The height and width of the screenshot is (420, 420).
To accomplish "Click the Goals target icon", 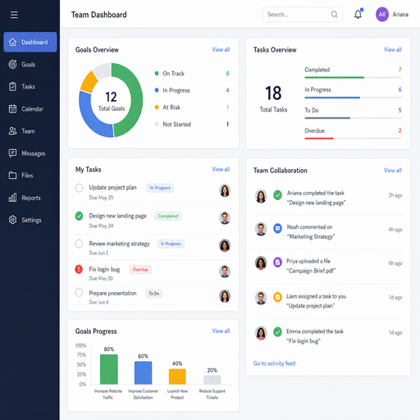I will (x=12, y=64).
